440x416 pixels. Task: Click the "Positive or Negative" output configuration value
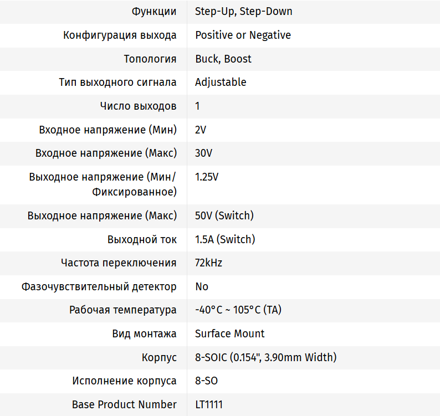point(243,35)
